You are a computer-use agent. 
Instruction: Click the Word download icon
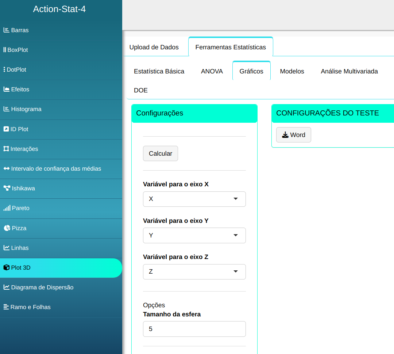(285, 135)
